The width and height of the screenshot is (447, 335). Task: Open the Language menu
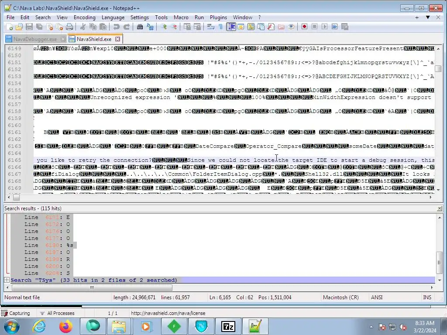[x=113, y=17]
